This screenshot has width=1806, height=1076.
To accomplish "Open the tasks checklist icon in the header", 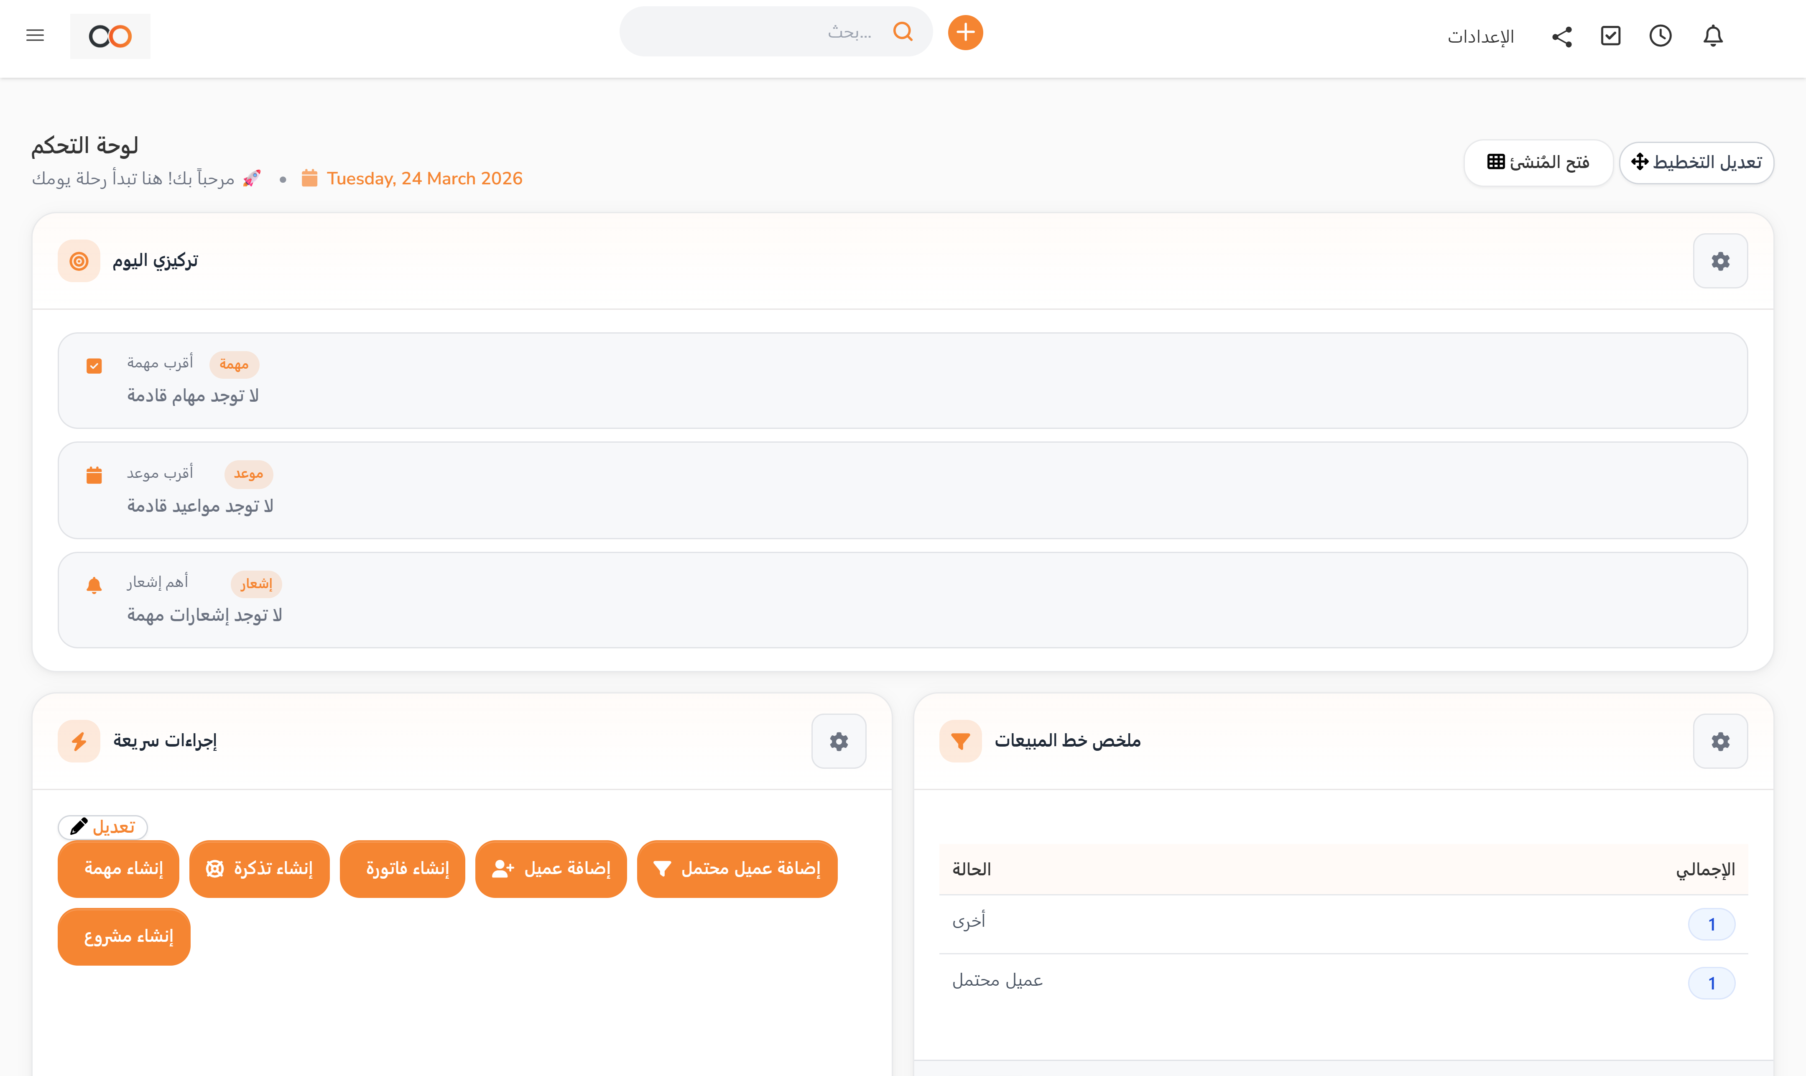I will click(x=1610, y=36).
